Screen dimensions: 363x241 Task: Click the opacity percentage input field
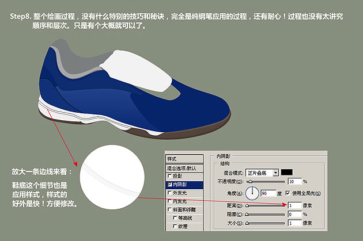294,181
